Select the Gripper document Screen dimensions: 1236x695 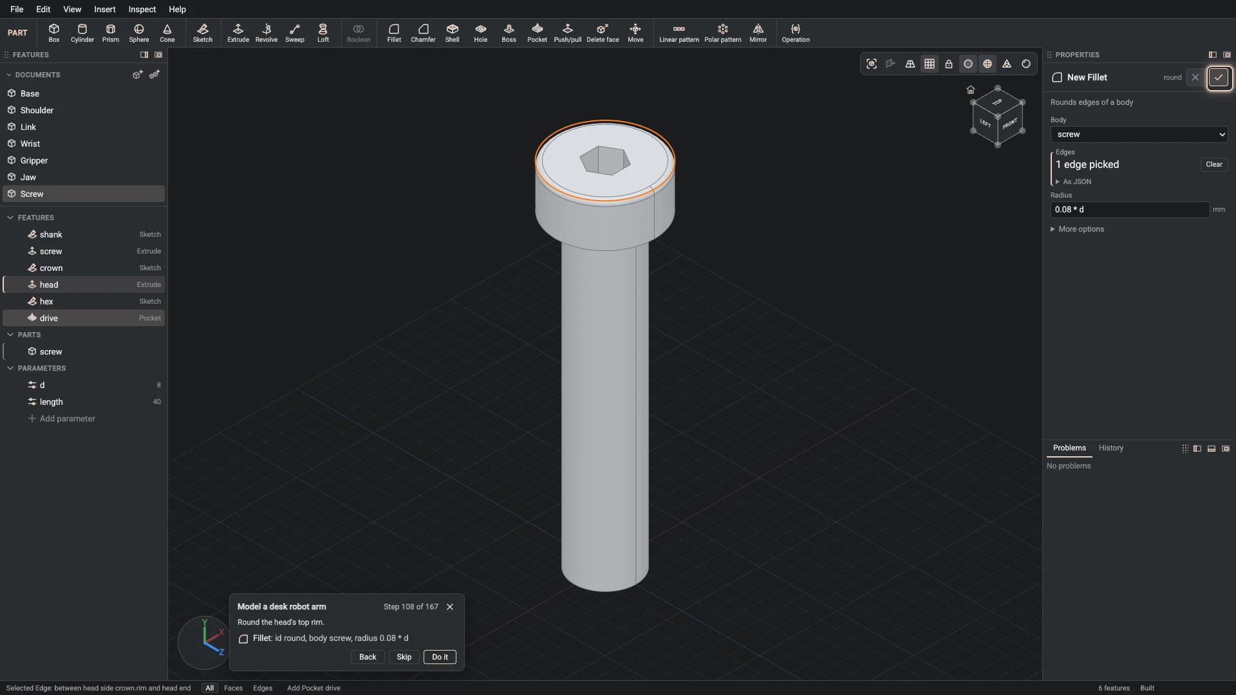coord(84,161)
